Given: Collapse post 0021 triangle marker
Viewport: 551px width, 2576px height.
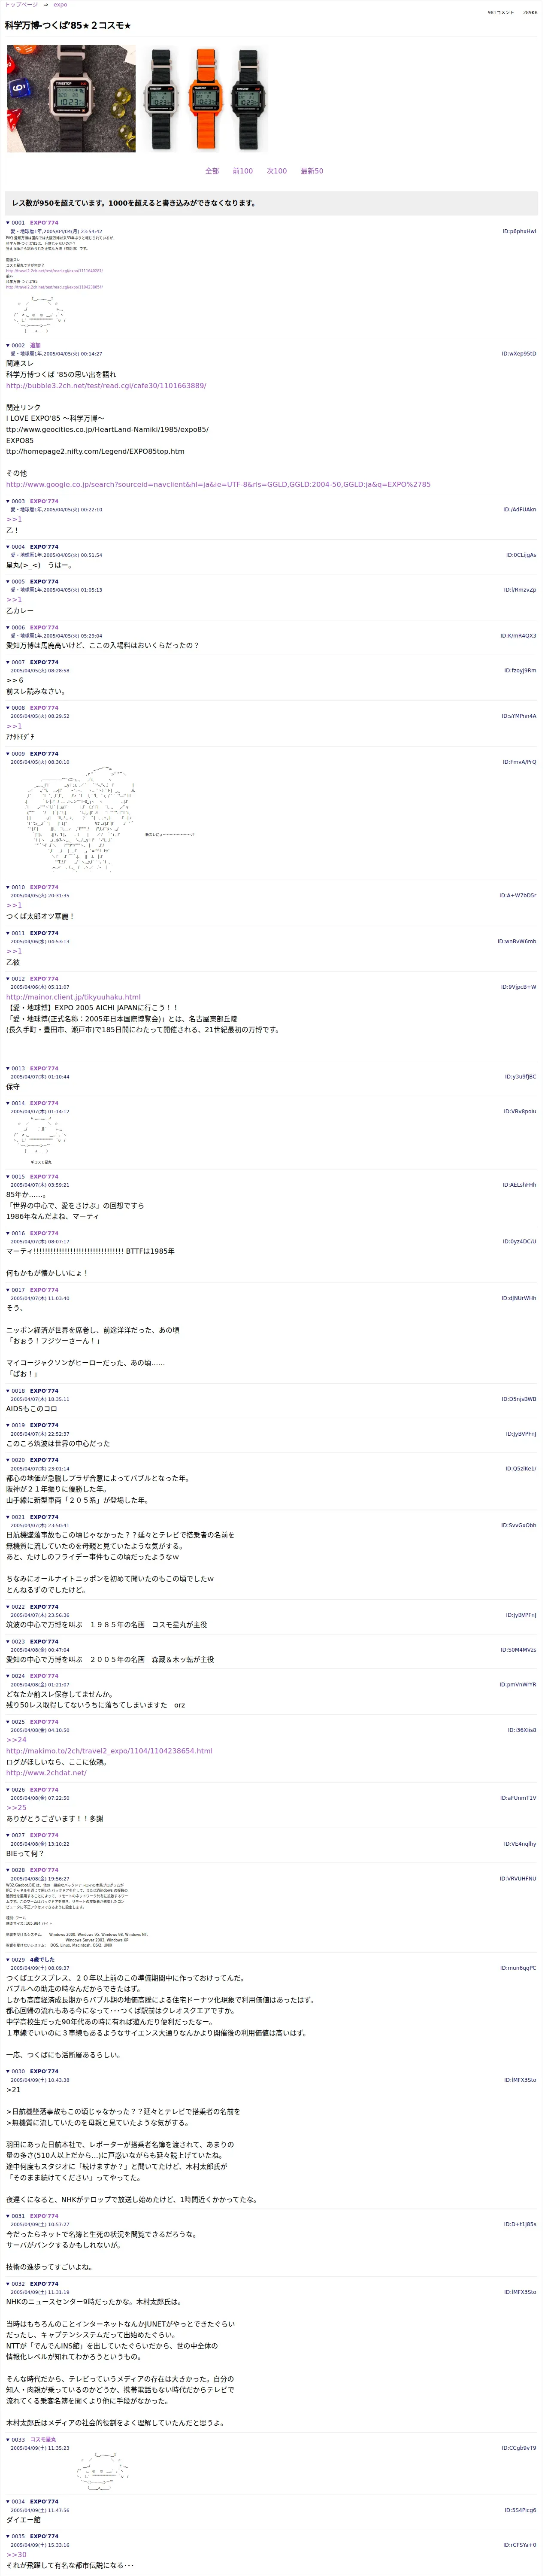Looking at the screenshot, I should click(8, 1517).
